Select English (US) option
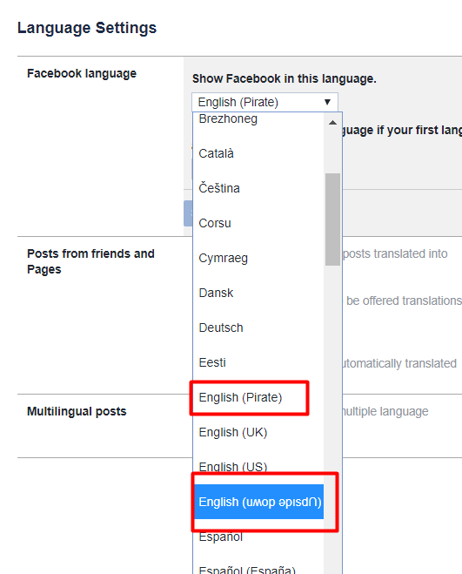The height and width of the screenshot is (574, 462). click(x=258, y=467)
